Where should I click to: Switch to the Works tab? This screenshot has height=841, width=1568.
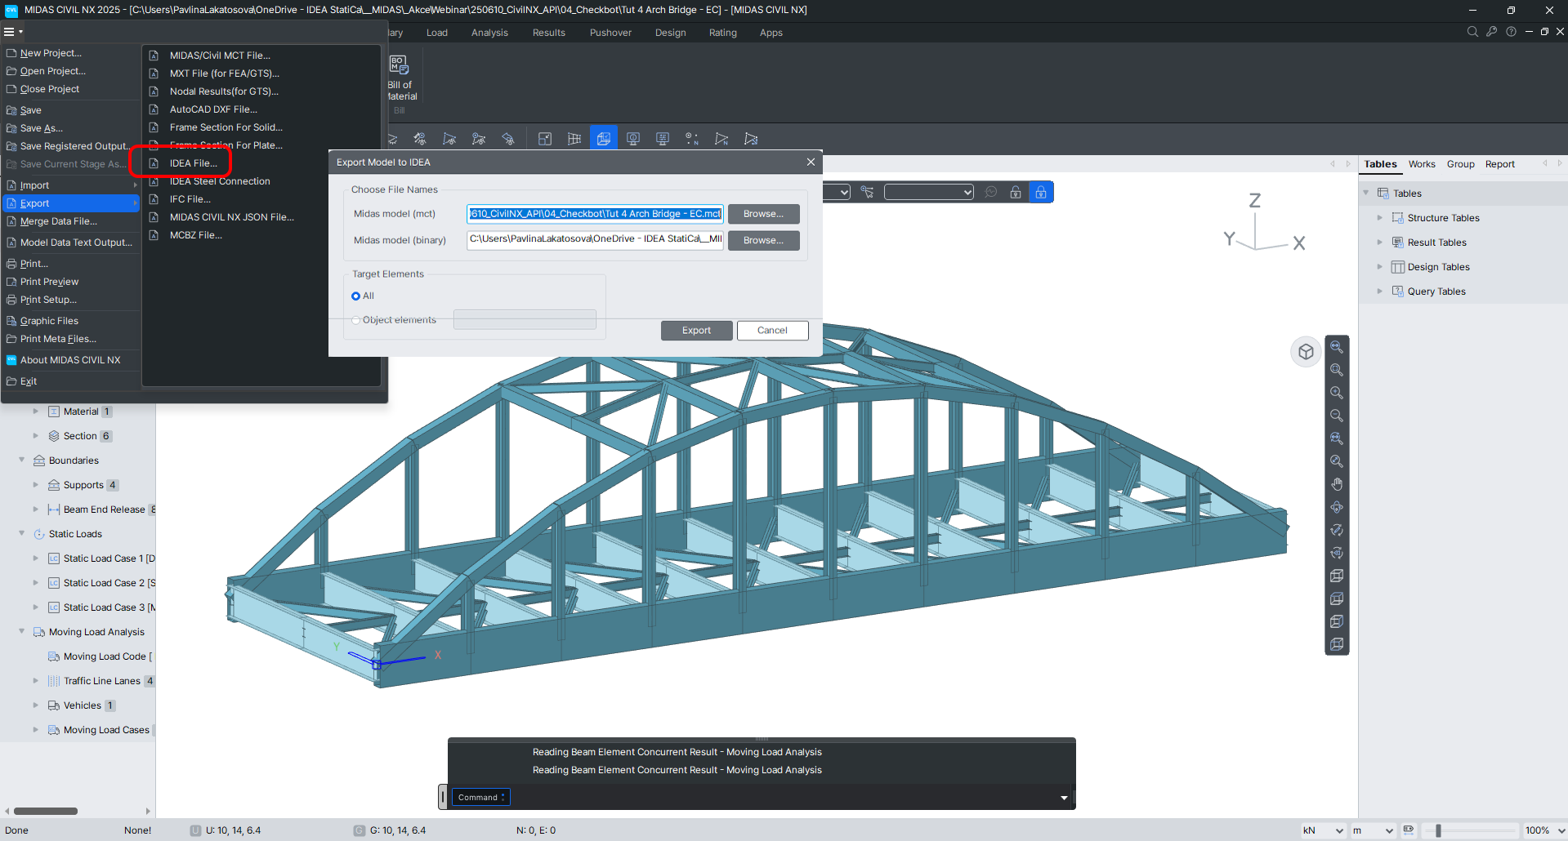pos(1421,164)
